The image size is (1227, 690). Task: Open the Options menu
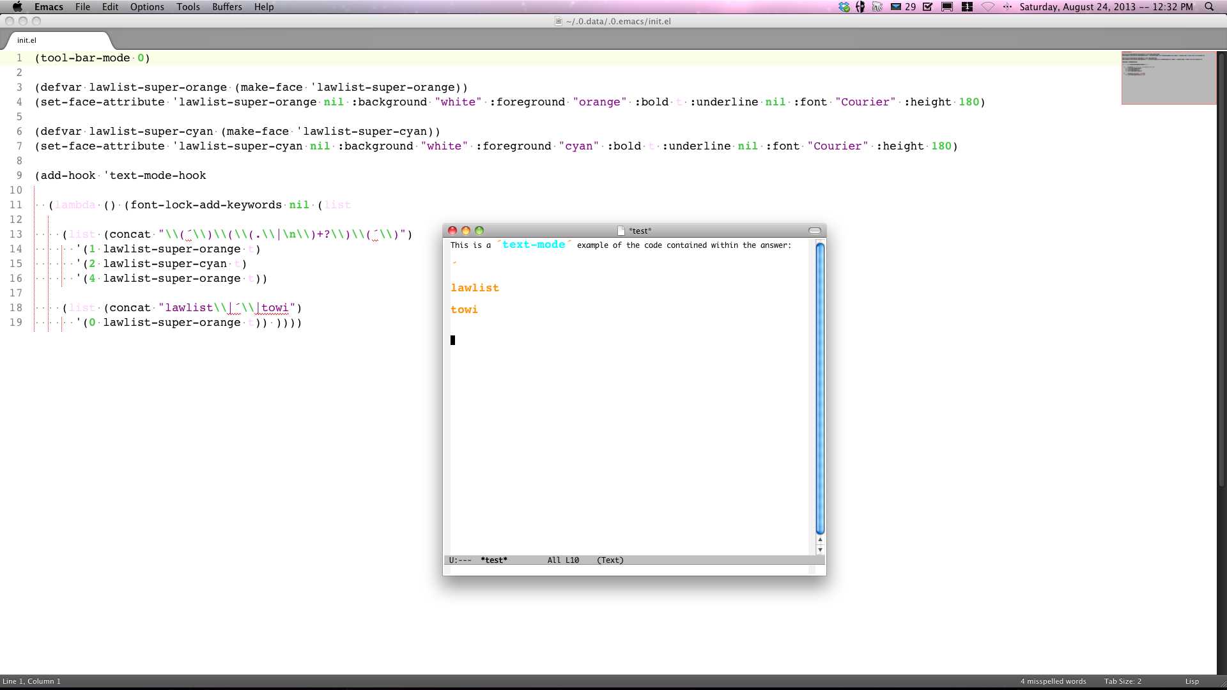pyautogui.click(x=147, y=6)
